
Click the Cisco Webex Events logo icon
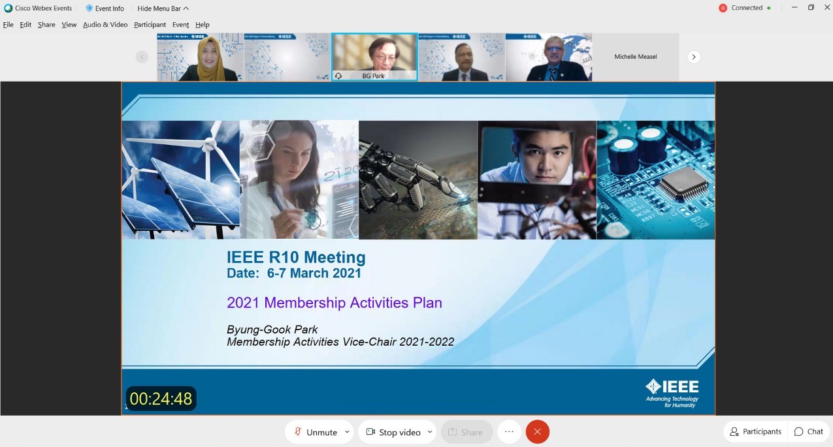(x=8, y=8)
